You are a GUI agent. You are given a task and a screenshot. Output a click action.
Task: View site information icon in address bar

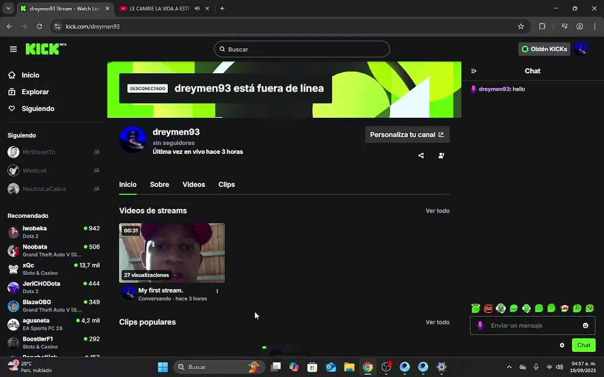pyautogui.click(x=57, y=27)
